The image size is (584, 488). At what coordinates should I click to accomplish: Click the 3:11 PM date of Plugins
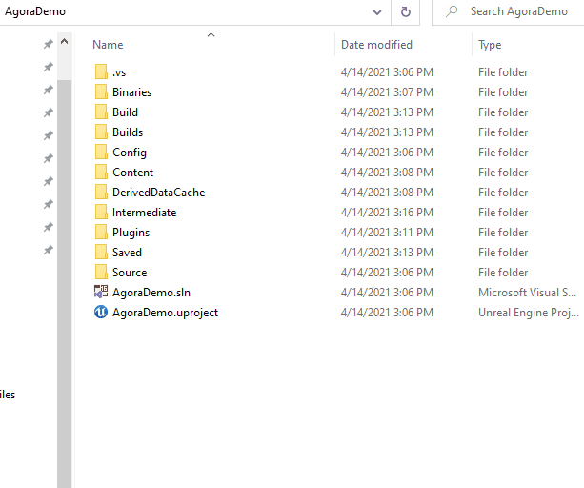point(387,233)
